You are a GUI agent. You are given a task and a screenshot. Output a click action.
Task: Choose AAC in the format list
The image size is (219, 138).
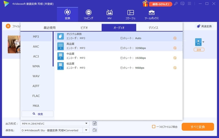(36, 46)
